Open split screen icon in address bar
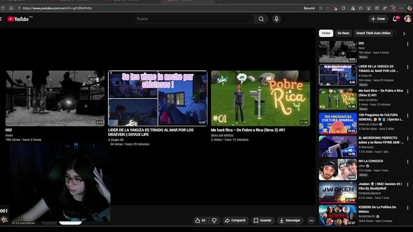The height and width of the screenshot is (232, 413). pos(321,8)
